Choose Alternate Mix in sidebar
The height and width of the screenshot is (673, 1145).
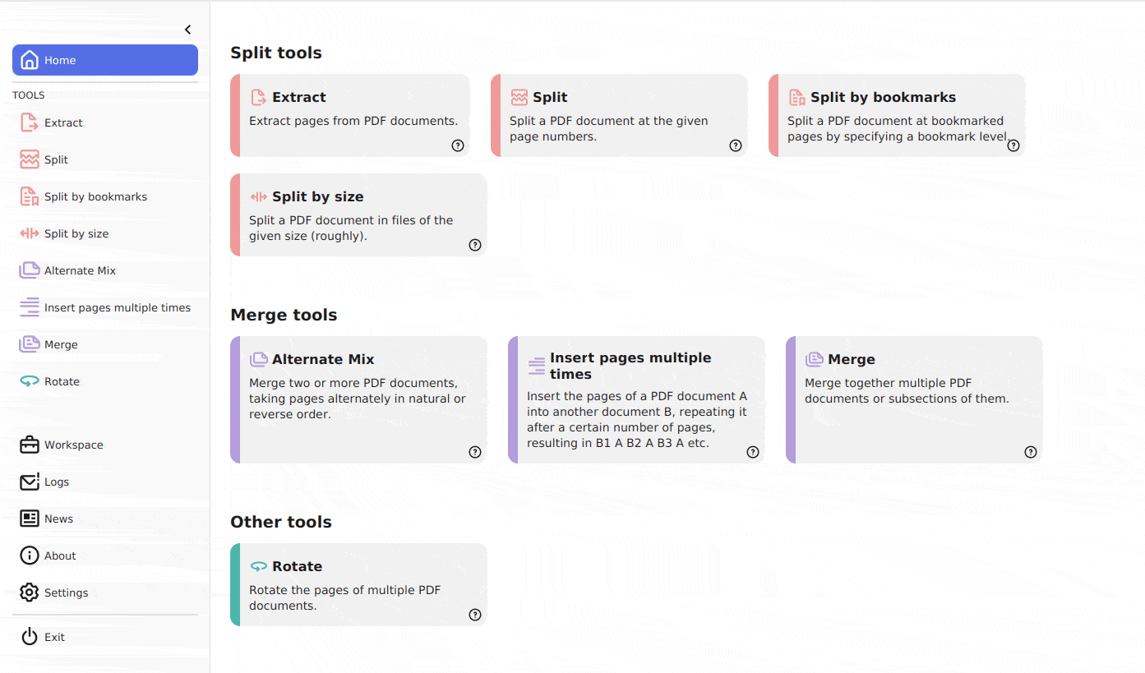coord(105,270)
